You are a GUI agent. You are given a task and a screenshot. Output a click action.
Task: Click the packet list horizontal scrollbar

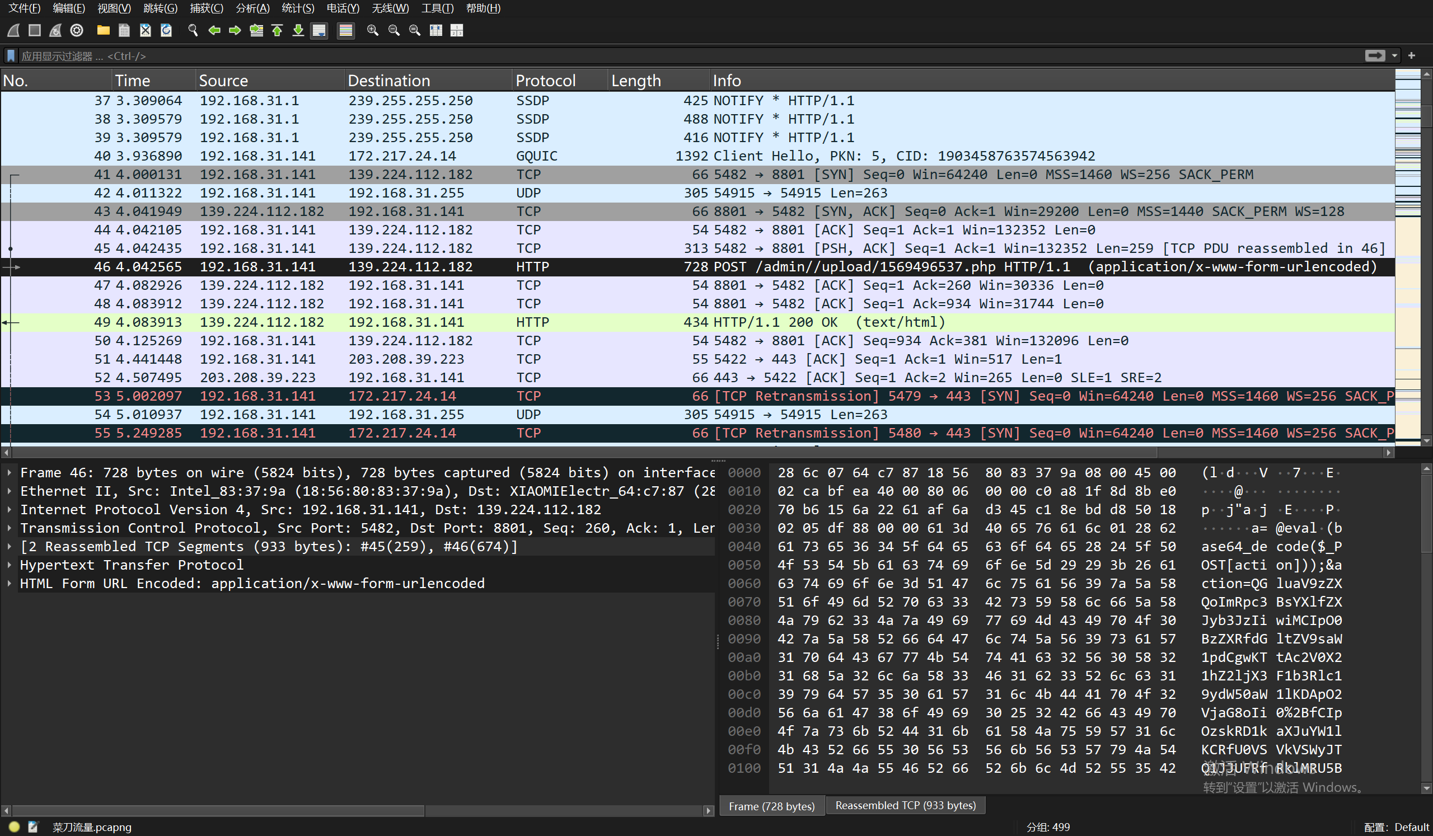569,452
